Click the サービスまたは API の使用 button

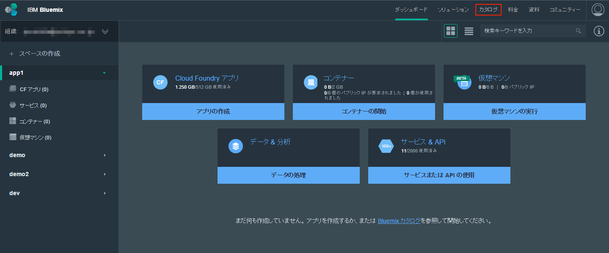(439, 175)
